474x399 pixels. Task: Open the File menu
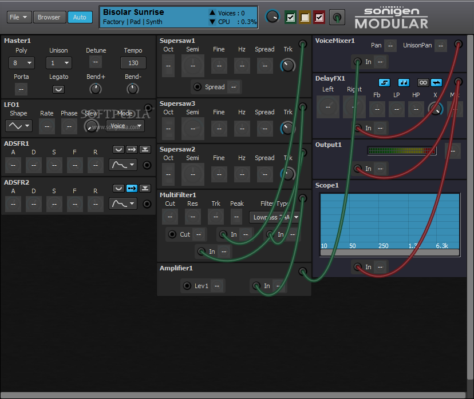(x=18, y=17)
